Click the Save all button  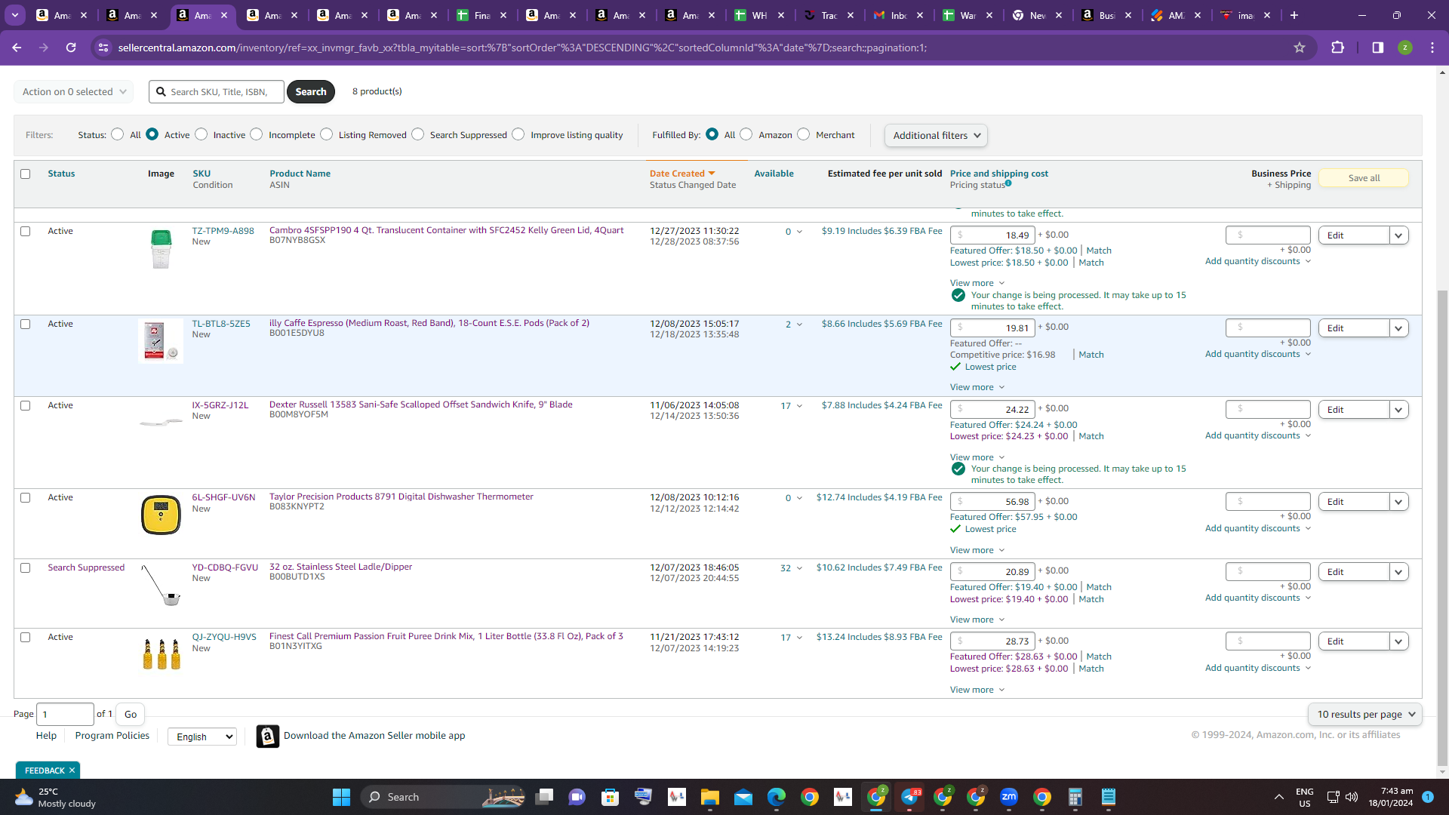(1364, 178)
